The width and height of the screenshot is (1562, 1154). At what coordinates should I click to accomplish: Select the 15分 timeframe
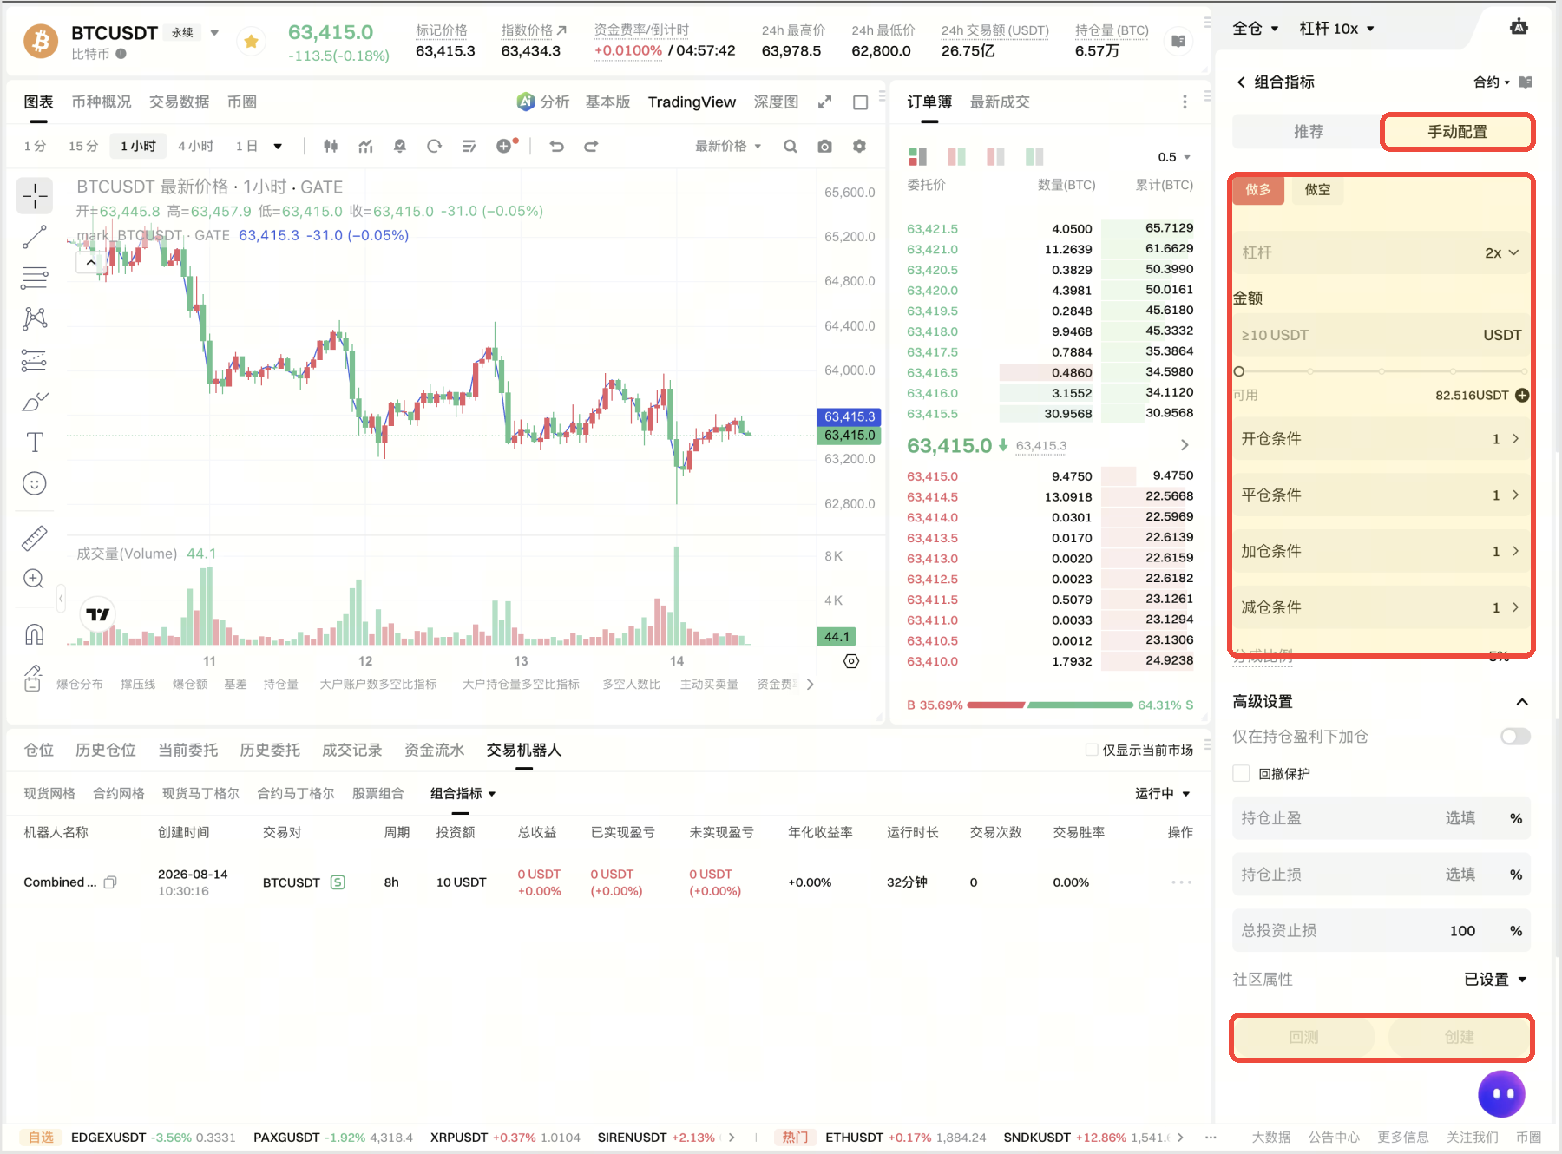(83, 146)
